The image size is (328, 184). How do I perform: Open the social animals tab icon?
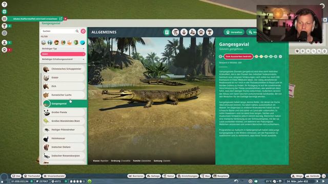coord(193,32)
